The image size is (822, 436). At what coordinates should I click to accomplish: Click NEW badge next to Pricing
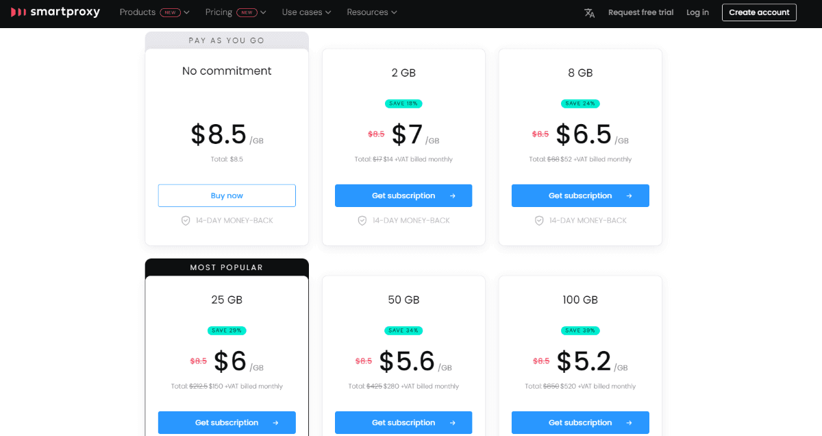(247, 12)
